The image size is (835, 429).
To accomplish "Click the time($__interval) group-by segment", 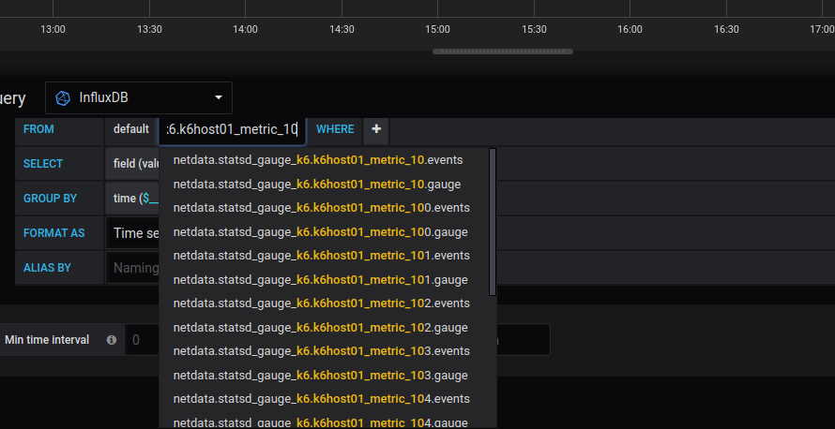I will (x=132, y=199).
